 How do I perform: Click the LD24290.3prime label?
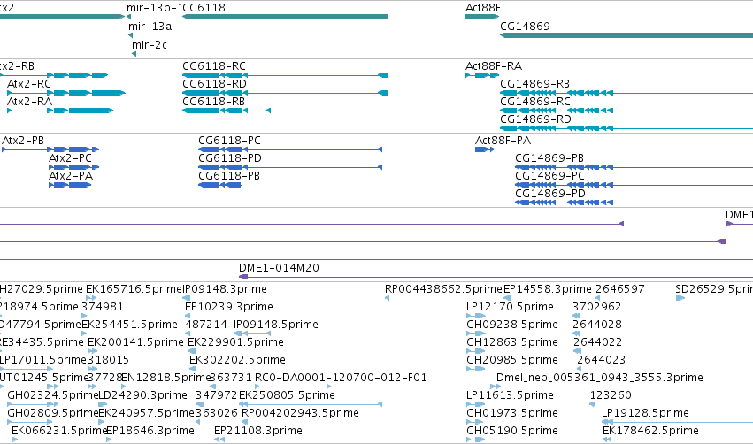[142, 396]
